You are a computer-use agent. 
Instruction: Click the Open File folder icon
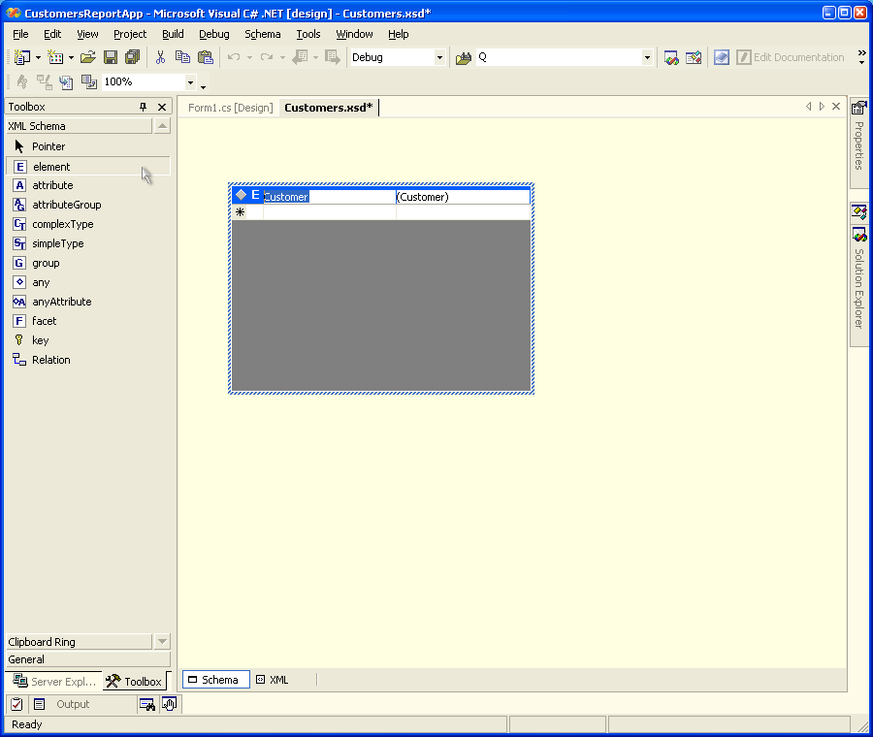point(88,57)
